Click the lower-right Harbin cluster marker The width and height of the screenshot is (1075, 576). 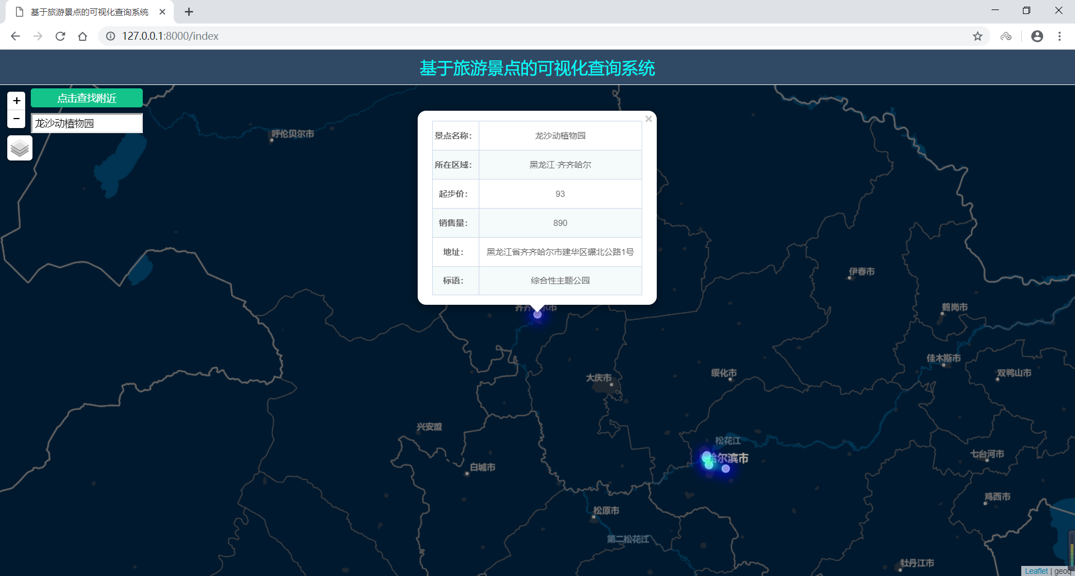click(x=726, y=469)
